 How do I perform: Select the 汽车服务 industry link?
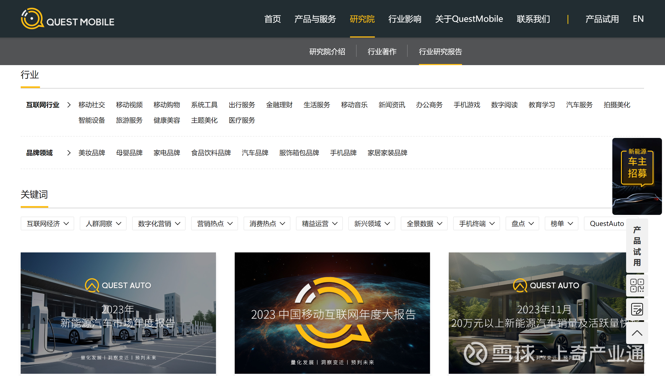[579, 105]
